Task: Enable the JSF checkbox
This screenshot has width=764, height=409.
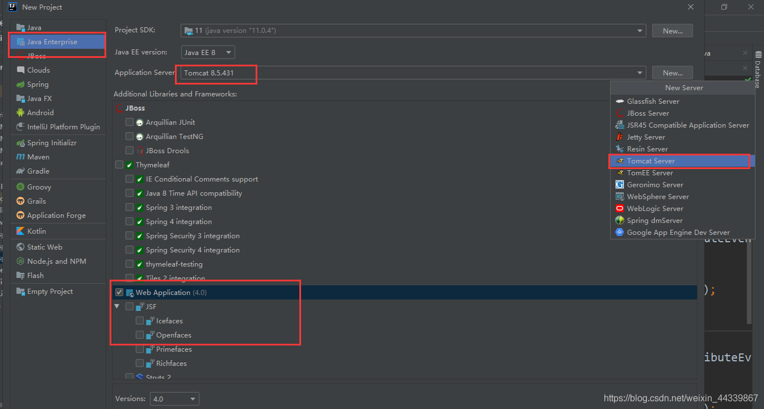Action: 130,306
